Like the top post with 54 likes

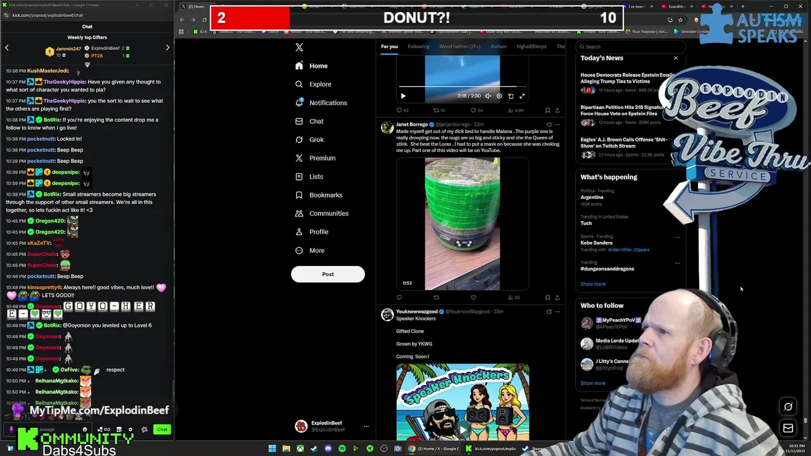click(476, 110)
